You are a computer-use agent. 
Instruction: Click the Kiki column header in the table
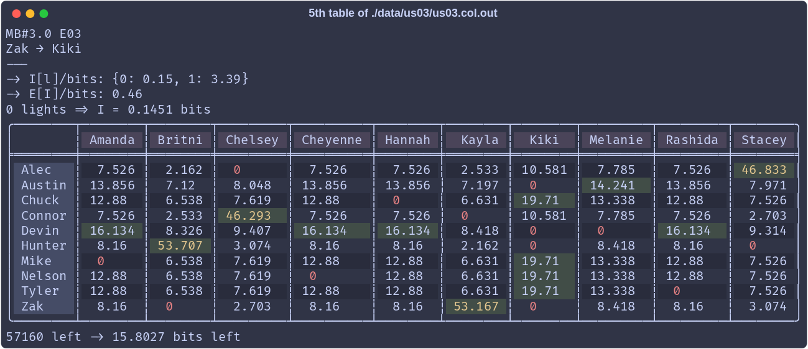545,140
